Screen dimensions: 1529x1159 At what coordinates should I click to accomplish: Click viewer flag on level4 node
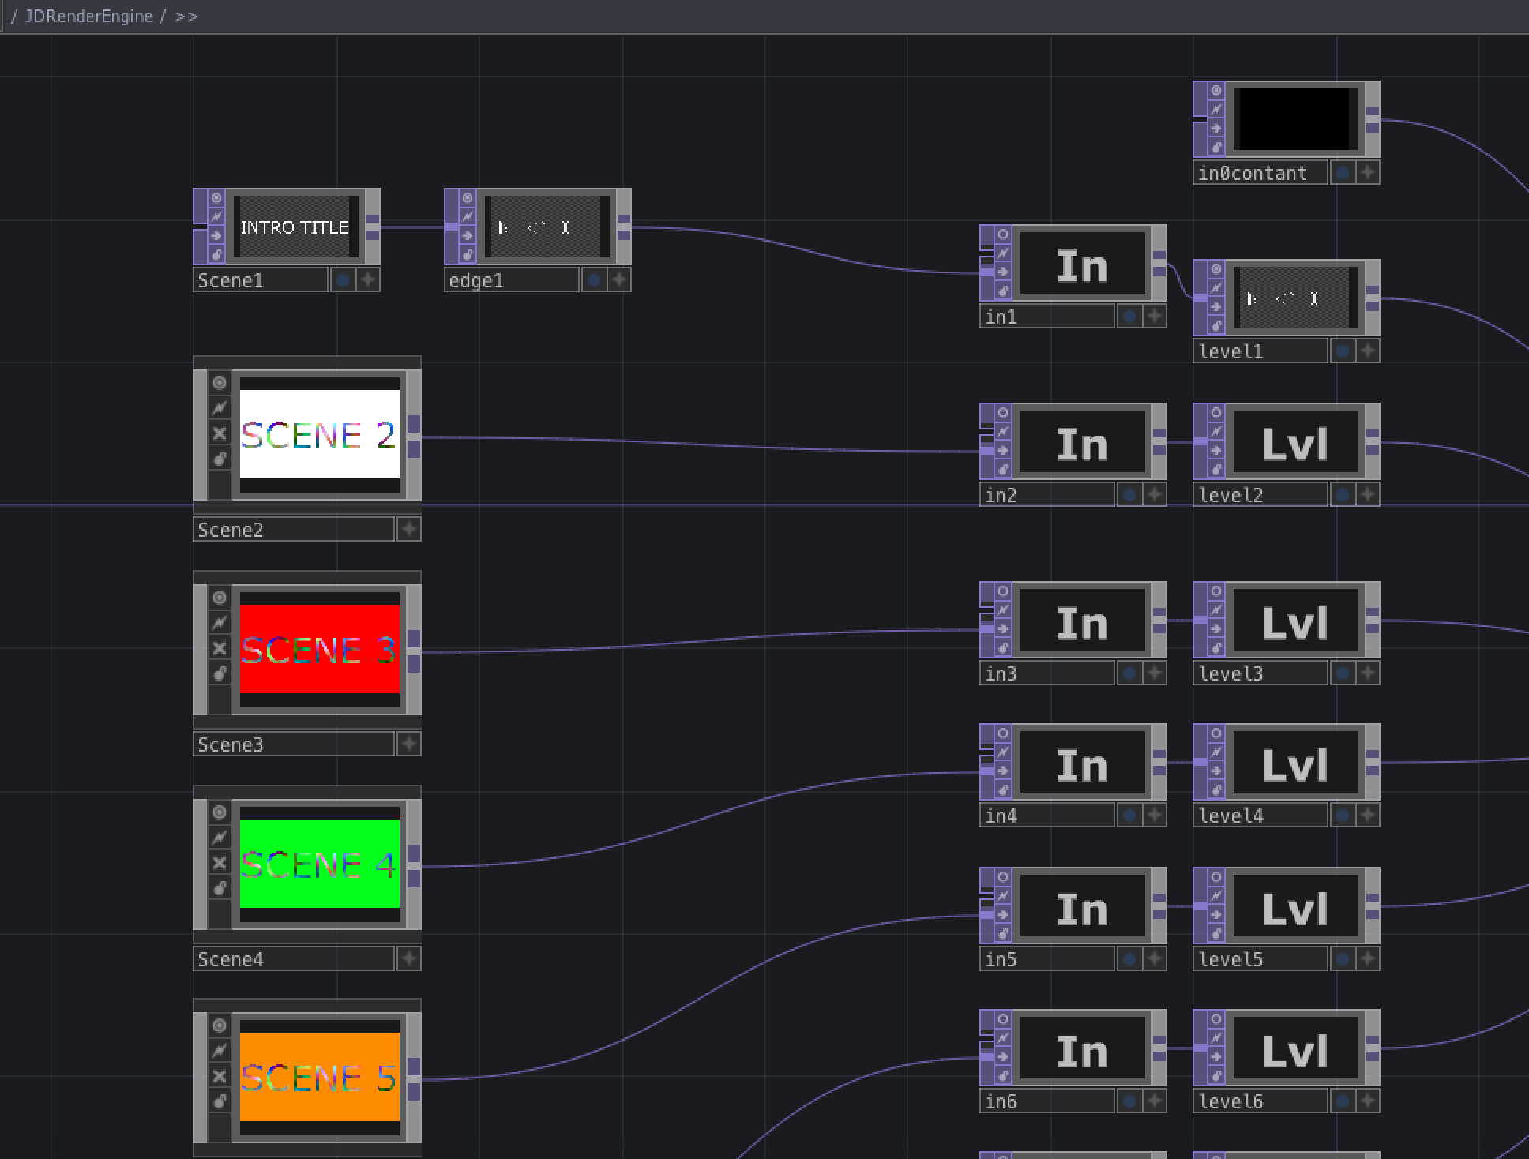(1216, 733)
